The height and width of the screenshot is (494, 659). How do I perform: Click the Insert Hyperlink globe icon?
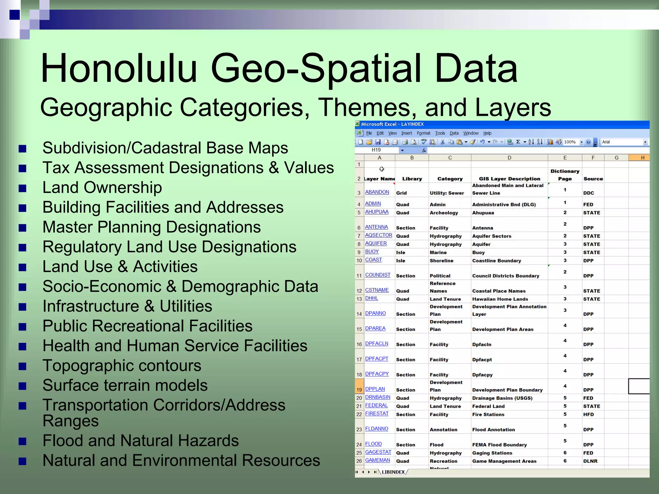pyautogui.click(x=510, y=142)
